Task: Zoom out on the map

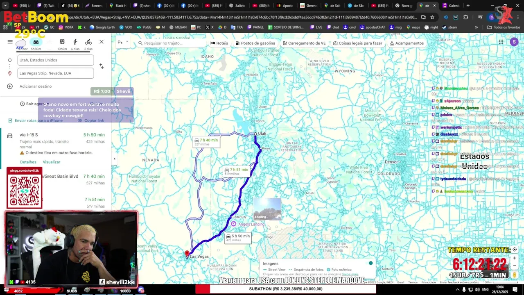Action: pos(515,265)
